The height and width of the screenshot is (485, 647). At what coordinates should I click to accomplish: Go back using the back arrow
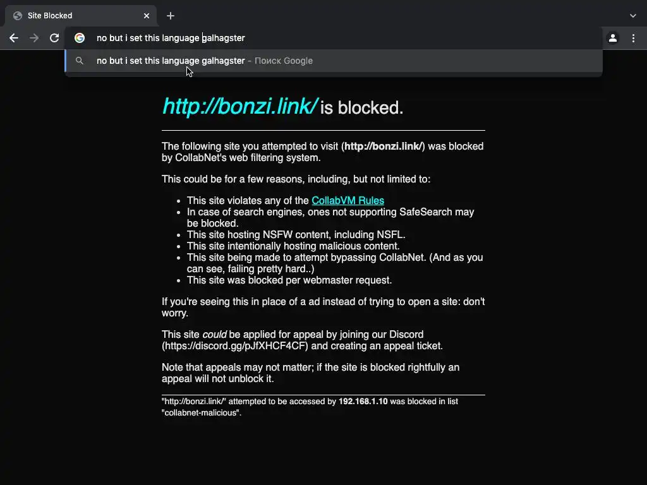(x=14, y=38)
